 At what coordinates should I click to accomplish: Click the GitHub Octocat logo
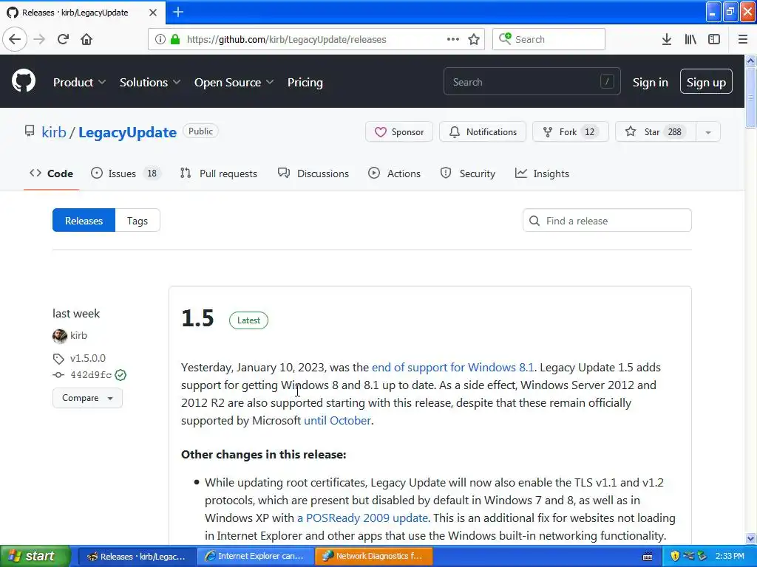(x=24, y=80)
